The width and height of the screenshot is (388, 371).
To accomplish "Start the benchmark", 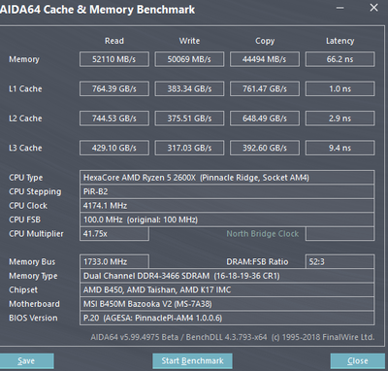I will (x=192, y=360).
